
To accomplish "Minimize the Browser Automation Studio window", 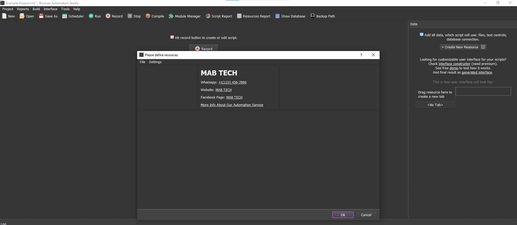I will (486, 3).
